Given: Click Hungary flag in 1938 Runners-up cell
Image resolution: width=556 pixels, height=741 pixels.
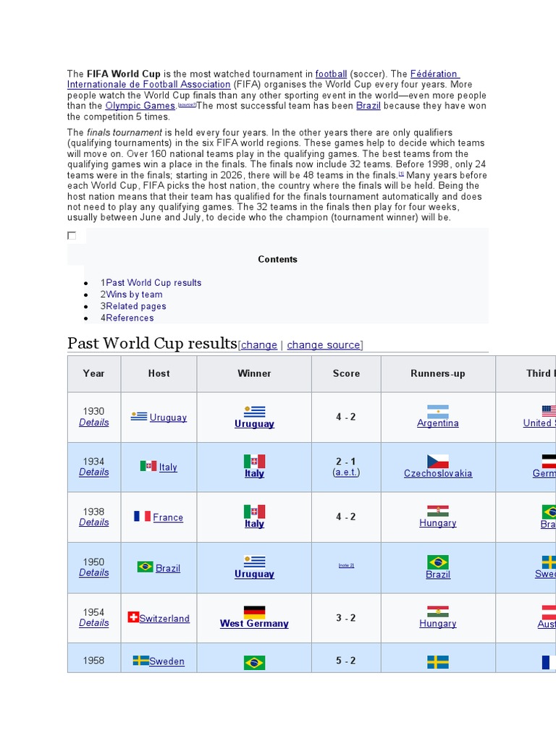Looking at the screenshot, I should point(438,512).
